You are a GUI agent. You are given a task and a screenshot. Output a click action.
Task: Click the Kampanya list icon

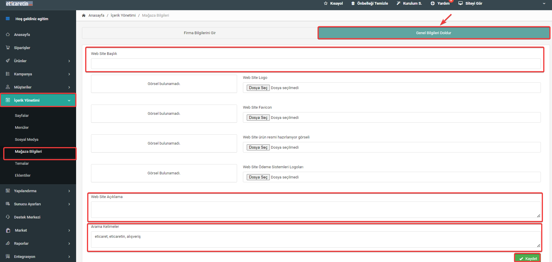8,74
